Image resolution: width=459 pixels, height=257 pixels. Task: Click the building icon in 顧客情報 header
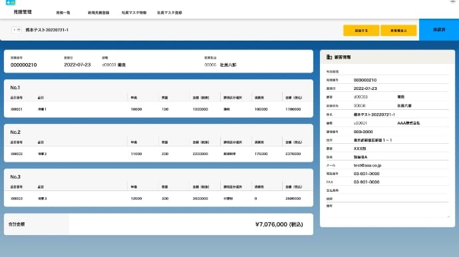329,57
